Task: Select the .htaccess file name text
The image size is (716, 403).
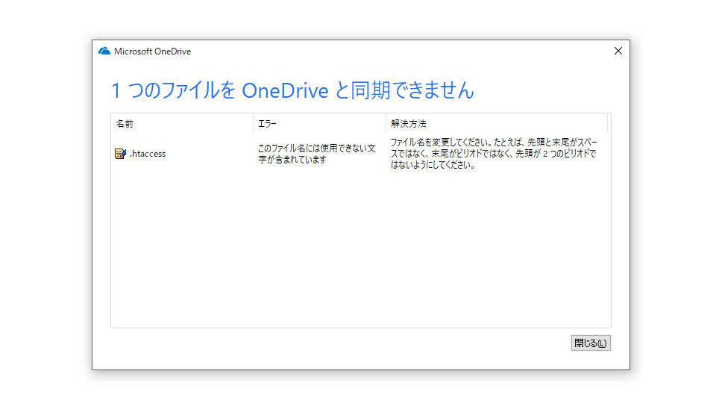Action: [x=148, y=154]
